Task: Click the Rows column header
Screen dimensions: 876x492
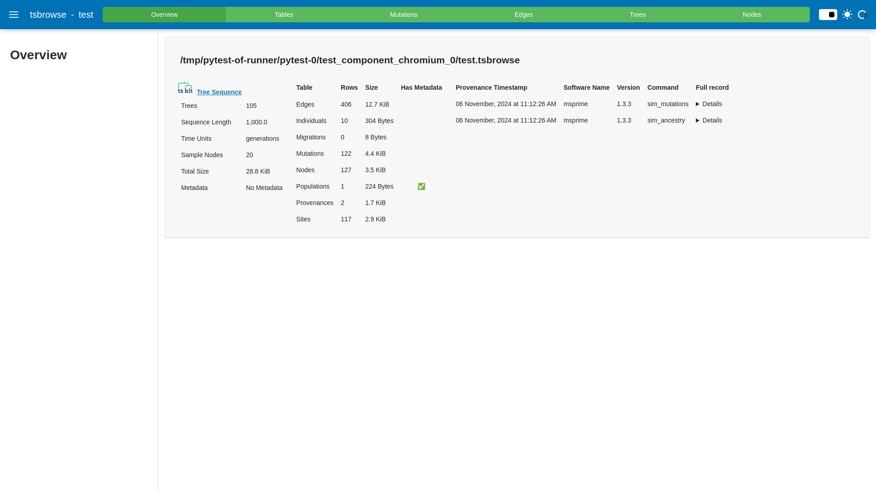Action: coord(349,87)
